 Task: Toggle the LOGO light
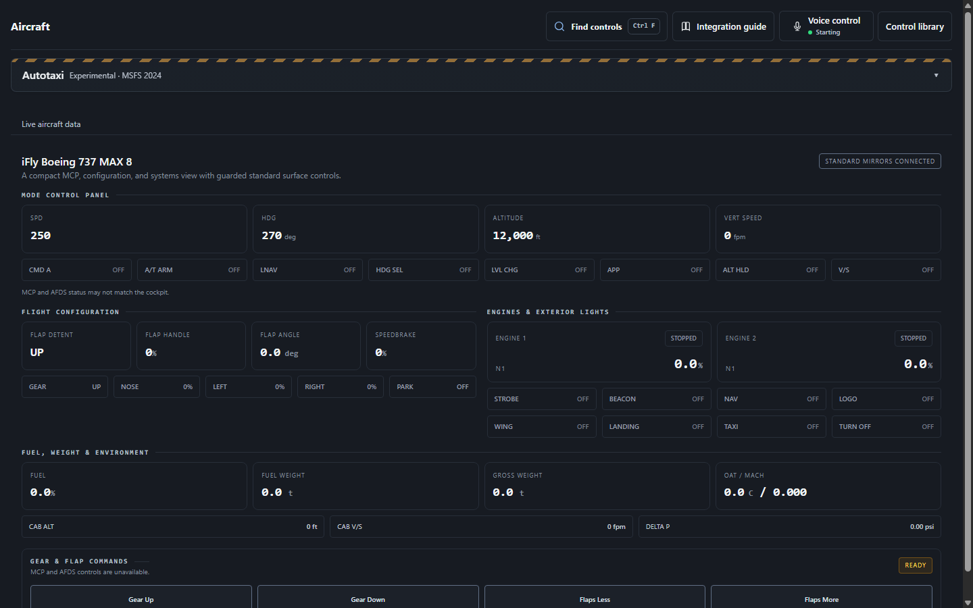point(887,399)
